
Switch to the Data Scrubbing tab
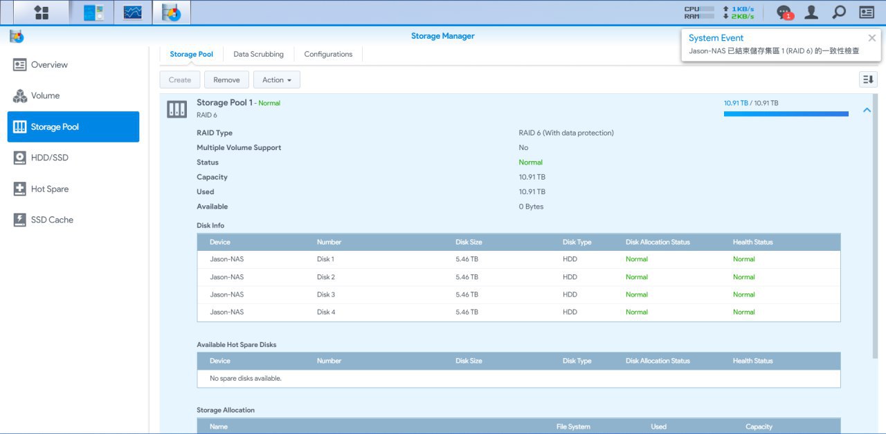click(258, 55)
